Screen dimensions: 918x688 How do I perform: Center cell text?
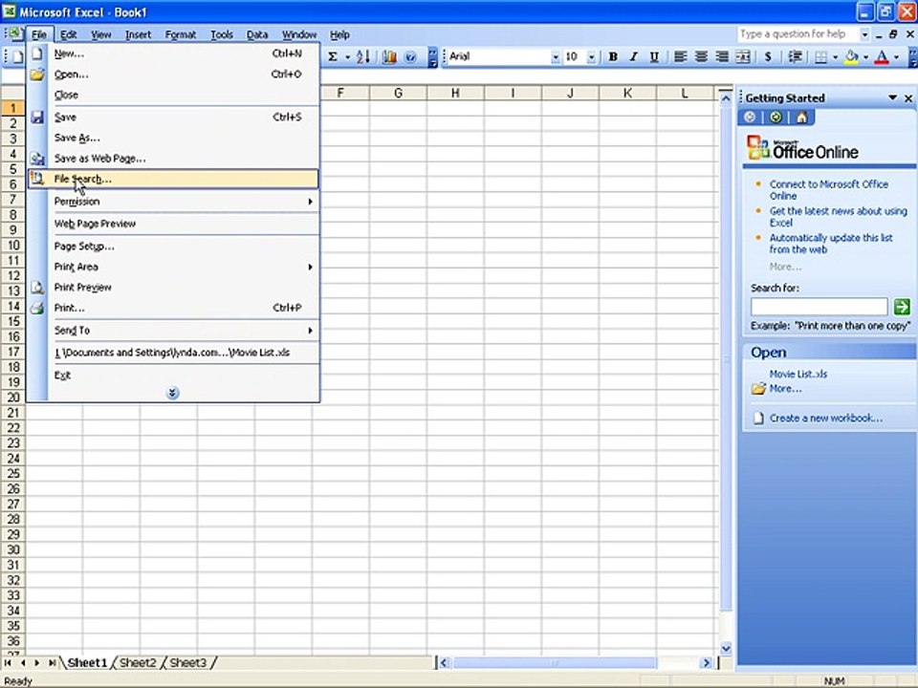[x=701, y=56]
